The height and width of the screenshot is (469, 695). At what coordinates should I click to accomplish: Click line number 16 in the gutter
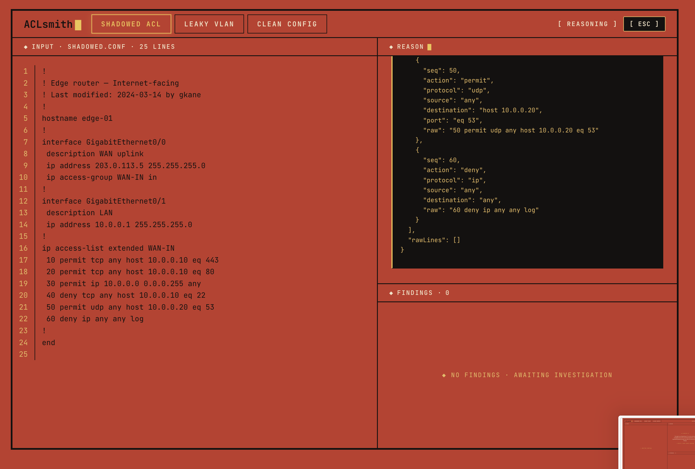point(23,248)
